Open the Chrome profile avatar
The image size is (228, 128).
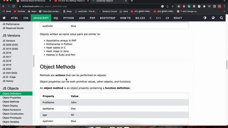(219, 6)
